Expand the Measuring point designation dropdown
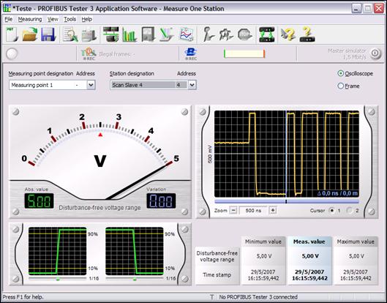This screenshot has height=303, width=387. [x=91, y=85]
